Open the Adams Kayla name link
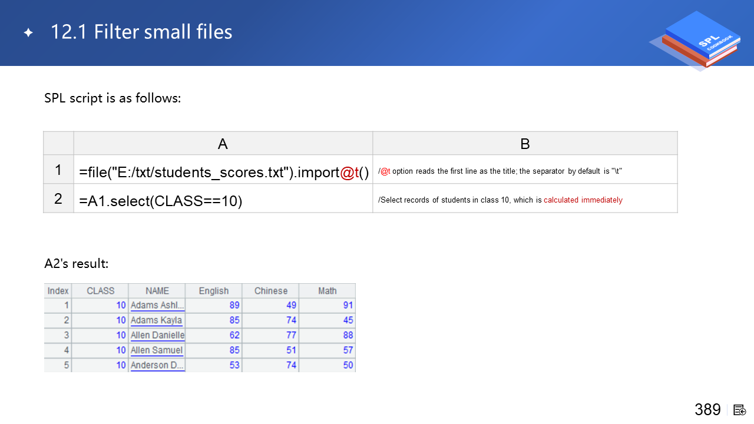 [x=156, y=320]
